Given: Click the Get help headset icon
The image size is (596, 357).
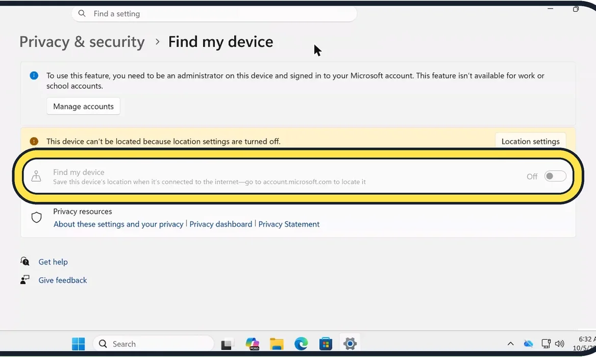Looking at the screenshot, I should (x=25, y=261).
